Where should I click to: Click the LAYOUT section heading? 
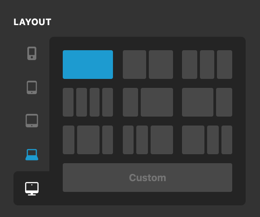[32, 22]
